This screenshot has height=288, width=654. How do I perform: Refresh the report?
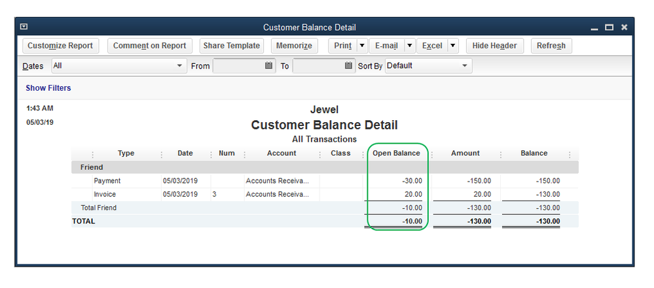(551, 46)
